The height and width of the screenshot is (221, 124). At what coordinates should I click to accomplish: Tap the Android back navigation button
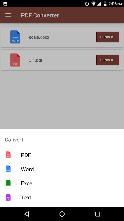coord(26,214)
